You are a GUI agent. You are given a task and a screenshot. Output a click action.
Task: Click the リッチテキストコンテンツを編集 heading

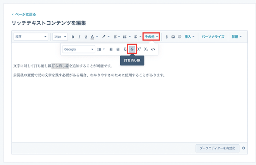point(49,23)
